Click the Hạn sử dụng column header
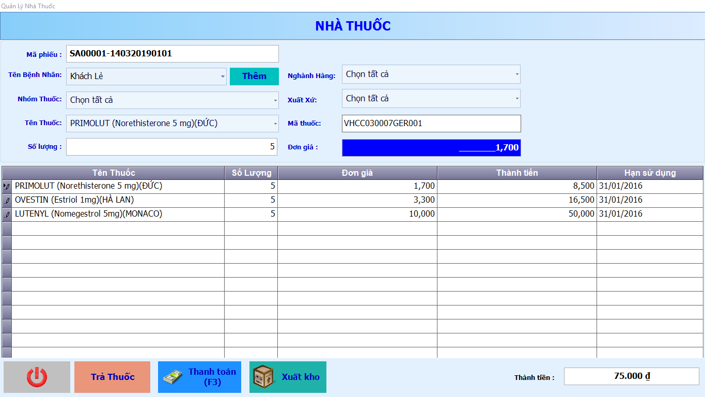The image size is (705, 397). tap(650, 173)
